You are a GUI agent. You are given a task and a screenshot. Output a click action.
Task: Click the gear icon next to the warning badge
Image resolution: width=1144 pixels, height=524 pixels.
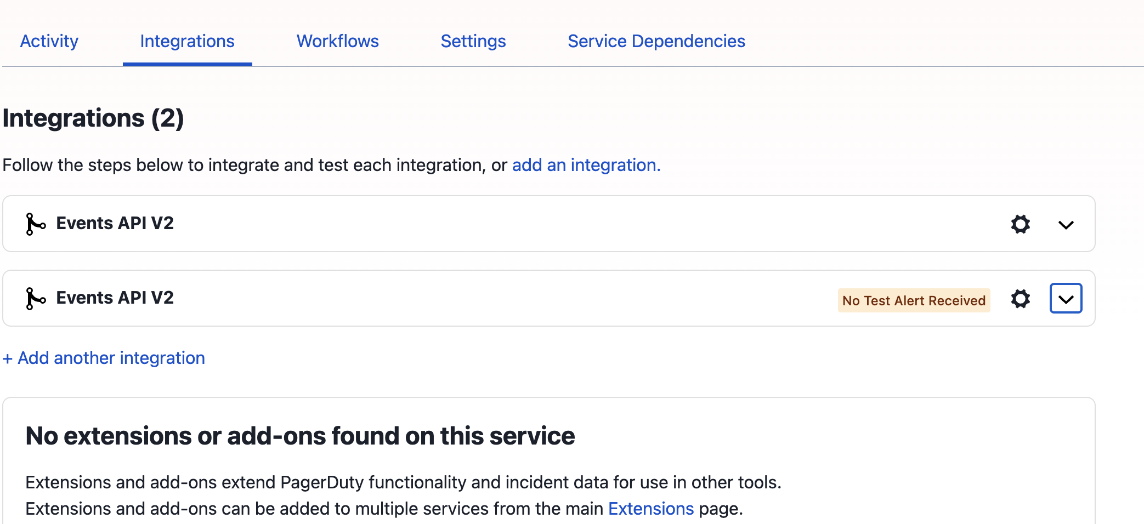(x=1020, y=298)
